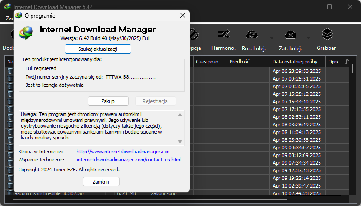Select the Apr 09 00:34:07 2025 entry
Image resolution: width=361 pixels, height=206 pixels.
pyautogui.click(x=297, y=148)
